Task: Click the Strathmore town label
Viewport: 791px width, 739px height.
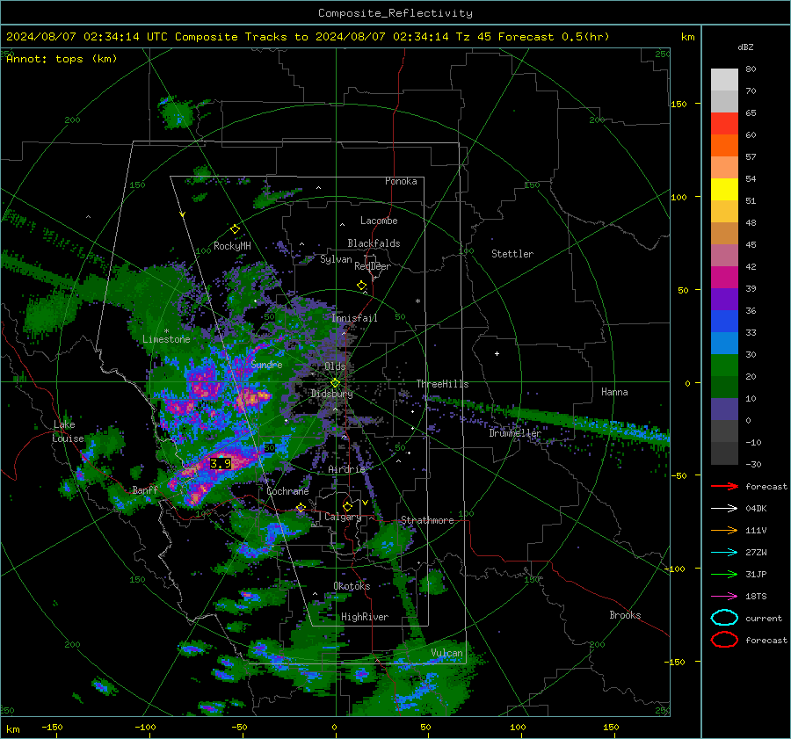Action: tap(427, 520)
